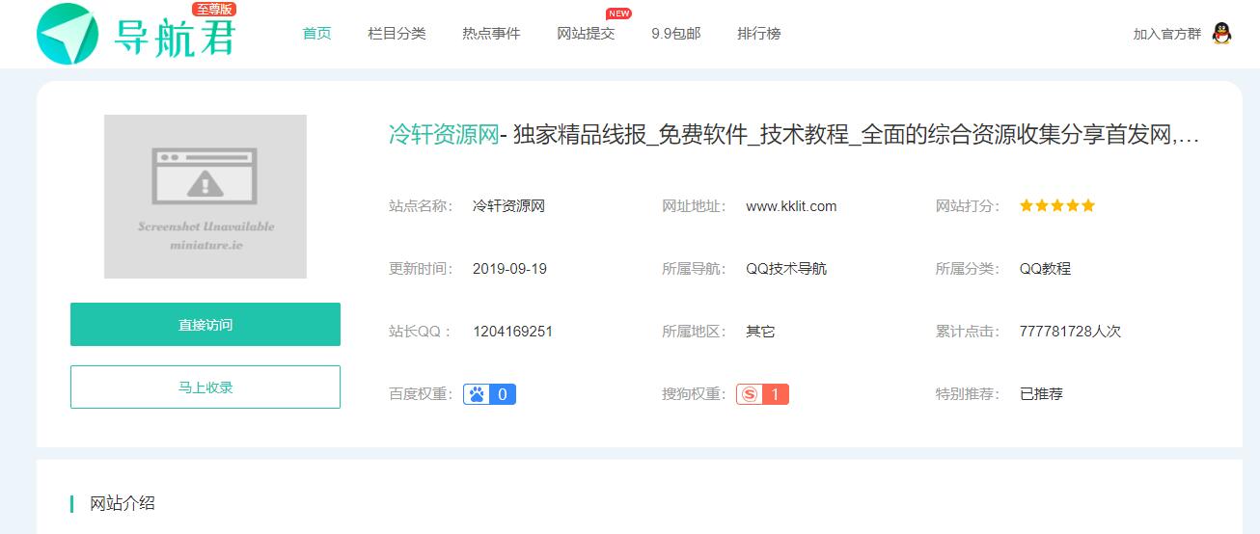Viewport: 1260px width, 534px height.
Task: Click the 百度权重 label
Action: [421, 394]
